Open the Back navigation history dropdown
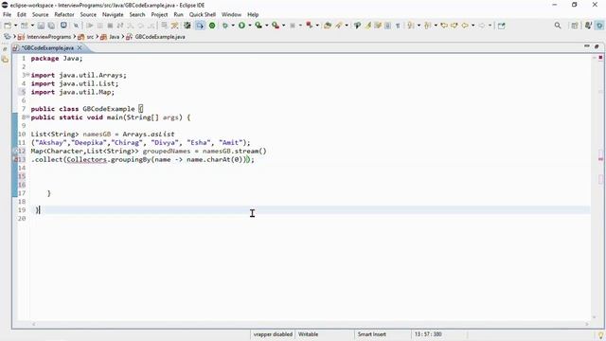606x341 pixels. [472, 26]
